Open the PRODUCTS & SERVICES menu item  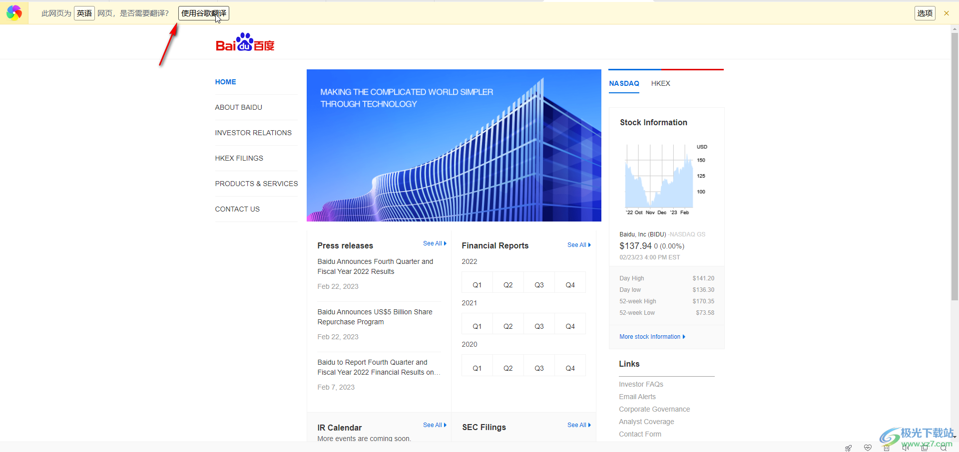256,184
